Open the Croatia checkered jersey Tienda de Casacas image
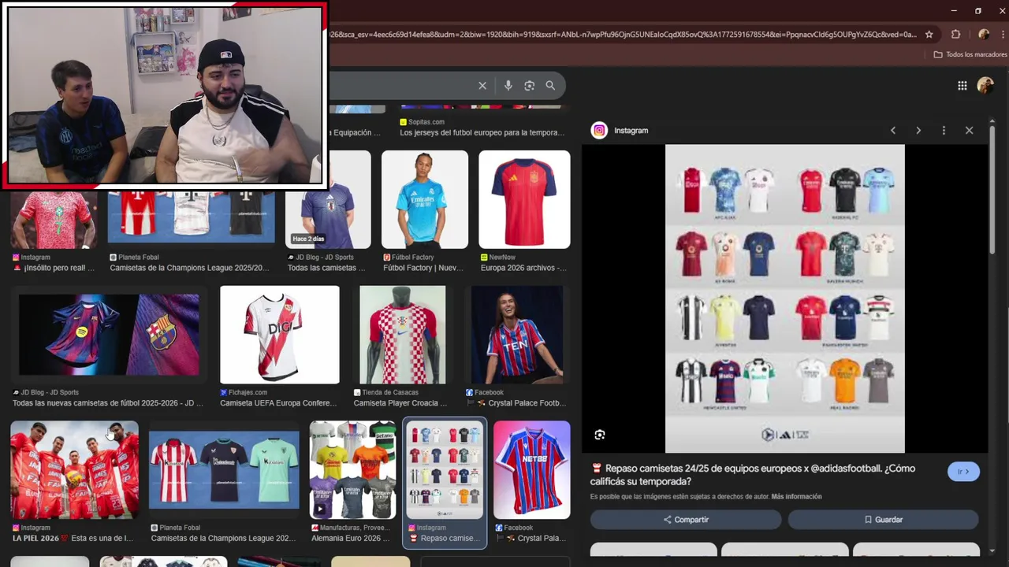 pos(403,335)
